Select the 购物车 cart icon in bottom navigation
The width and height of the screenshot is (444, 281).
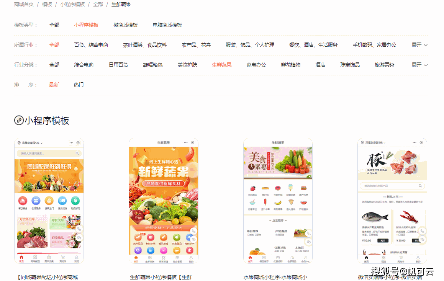(x=62, y=257)
